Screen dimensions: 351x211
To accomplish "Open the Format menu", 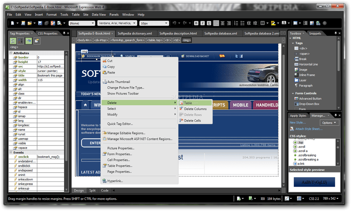I will coord(51,14).
